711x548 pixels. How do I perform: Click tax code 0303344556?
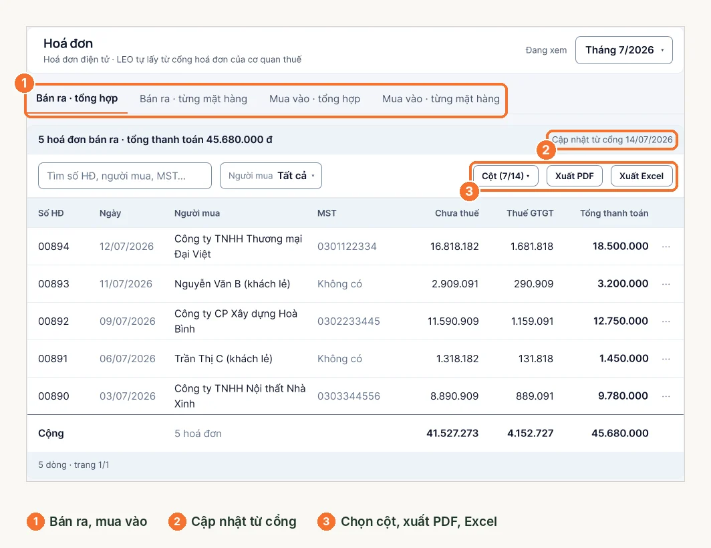(x=349, y=396)
